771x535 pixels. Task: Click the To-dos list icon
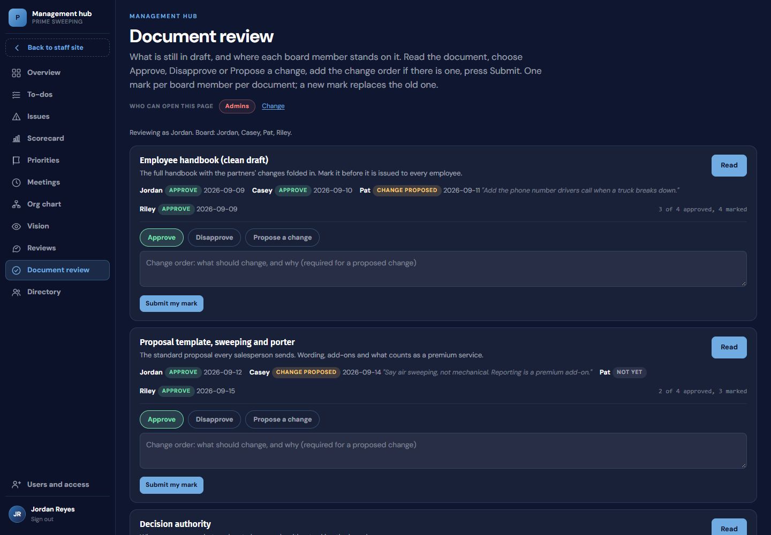(x=17, y=95)
